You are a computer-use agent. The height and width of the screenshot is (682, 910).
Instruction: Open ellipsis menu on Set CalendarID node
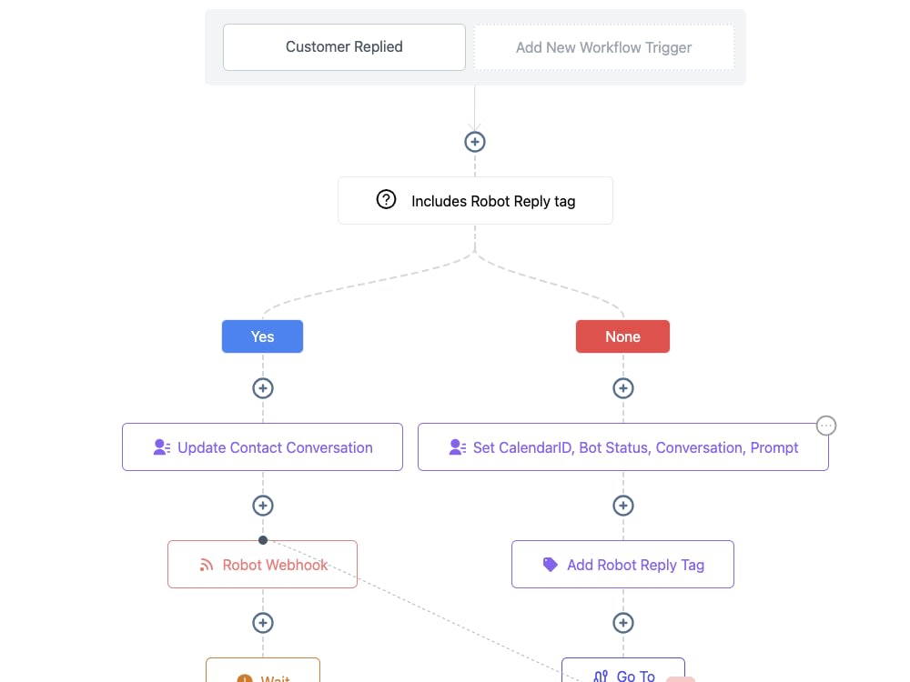[x=826, y=426]
